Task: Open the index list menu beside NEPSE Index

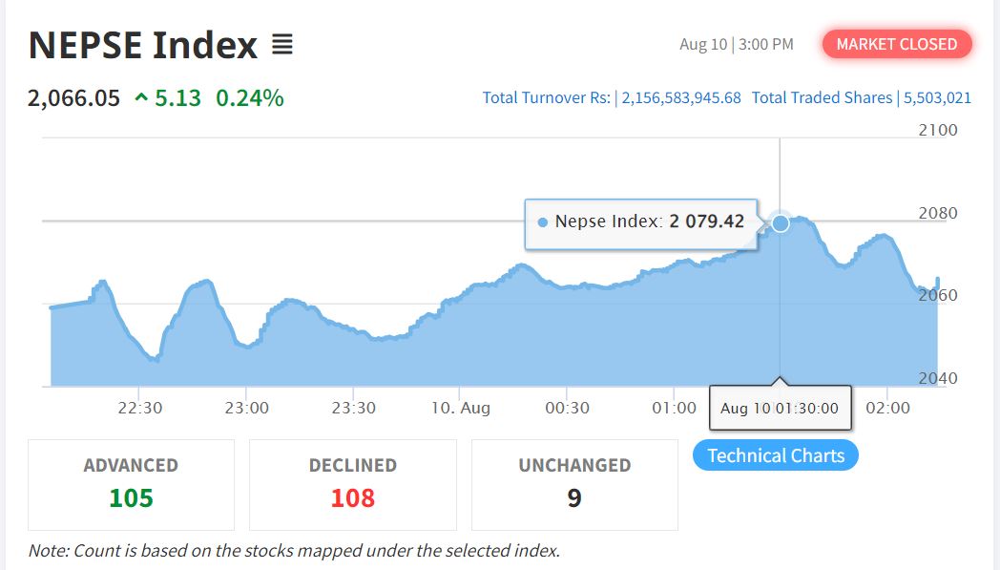Action: (281, 45)
